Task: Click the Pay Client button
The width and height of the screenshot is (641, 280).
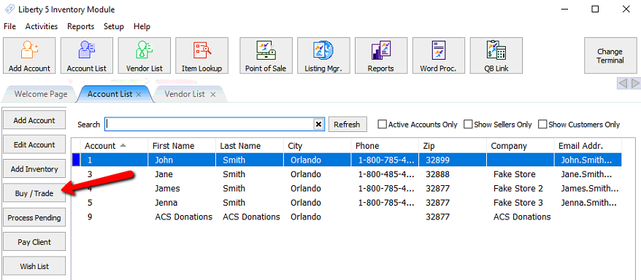Action: 34,242
